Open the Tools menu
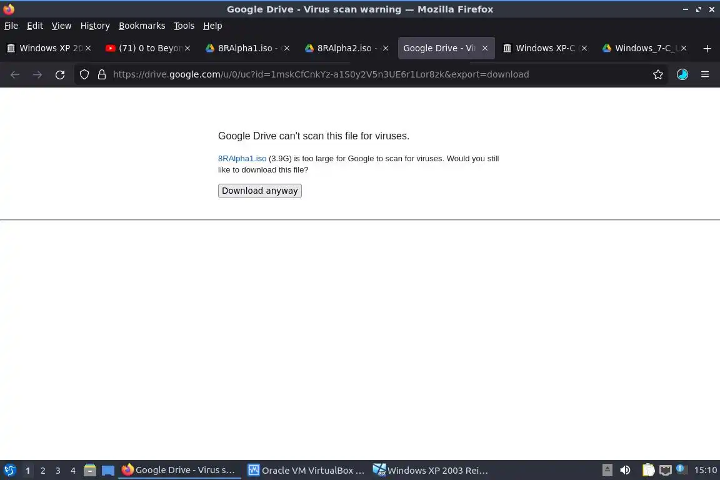The image size is (720, 480). coord(184,26)
